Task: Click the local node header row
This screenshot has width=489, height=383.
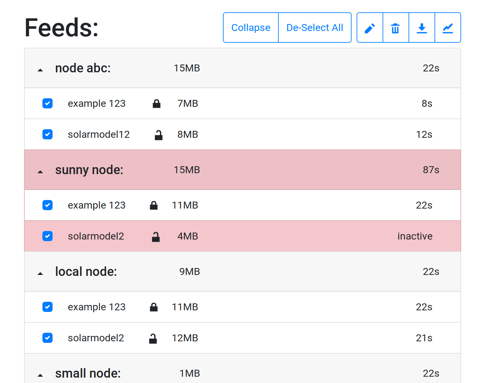Action: point(253,271)
